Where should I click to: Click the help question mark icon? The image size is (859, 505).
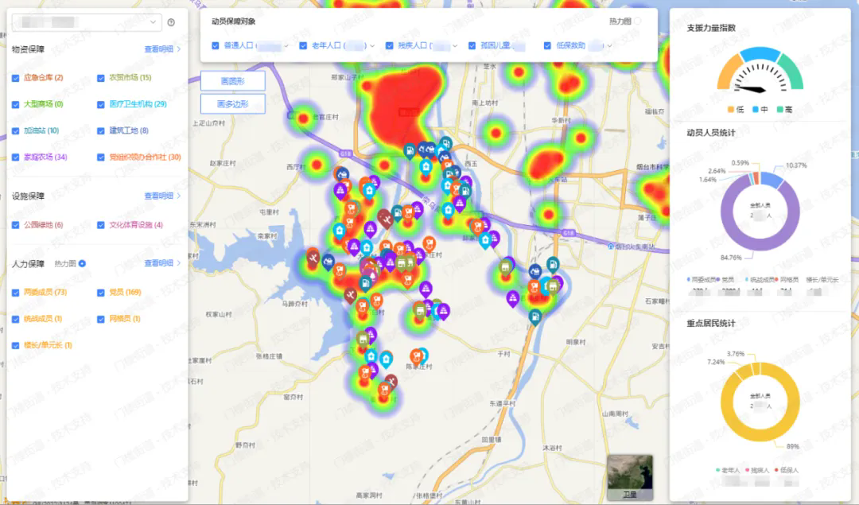pyautogui.click(x=171, y=22)
